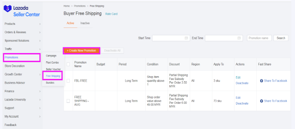Click the Create New Promotion button
This screenshot has width=295, height=129.
click(81, 51)
